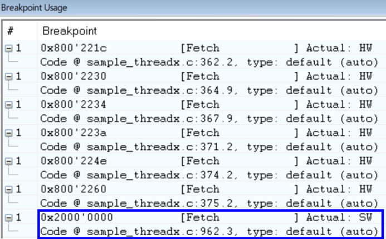Select the 0x800'2230 Fetch breakpoint row
386x239 pixels.
206,76
